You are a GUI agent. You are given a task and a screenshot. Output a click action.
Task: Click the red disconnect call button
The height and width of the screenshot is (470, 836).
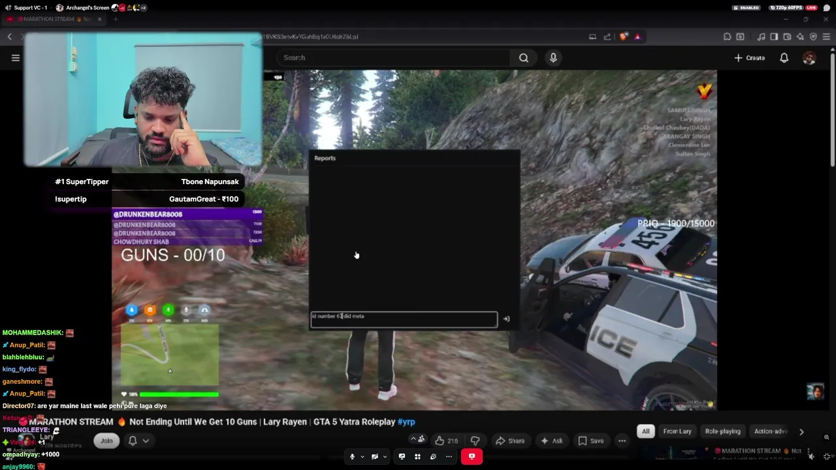tap(472, 456)
